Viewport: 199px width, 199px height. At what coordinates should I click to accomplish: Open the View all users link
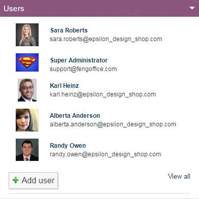179,176
